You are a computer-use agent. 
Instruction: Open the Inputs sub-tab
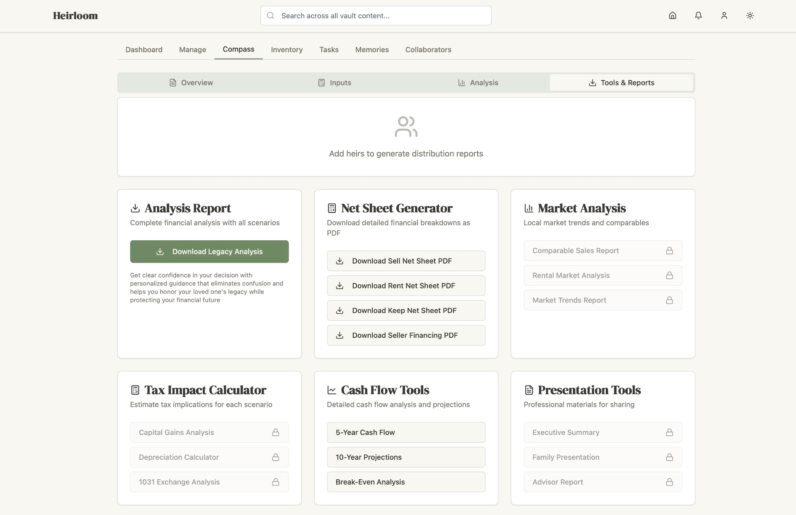(x=334, y=83)
